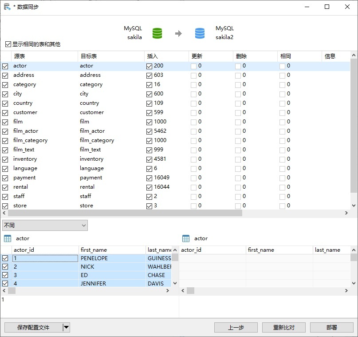
Task: Uncheck the film_actor source table checkbox
Action: point(5,131)
